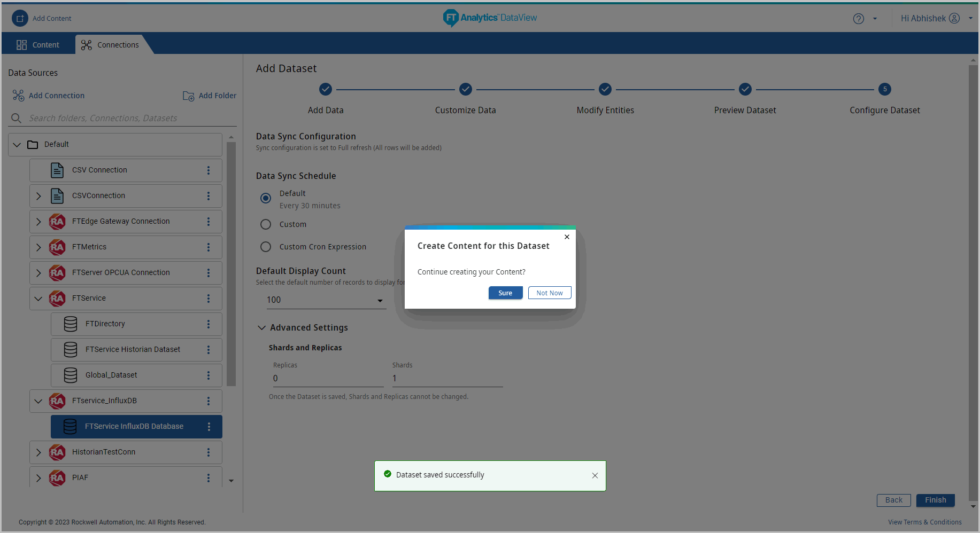Open the help question mark icon

pos(858,19)
